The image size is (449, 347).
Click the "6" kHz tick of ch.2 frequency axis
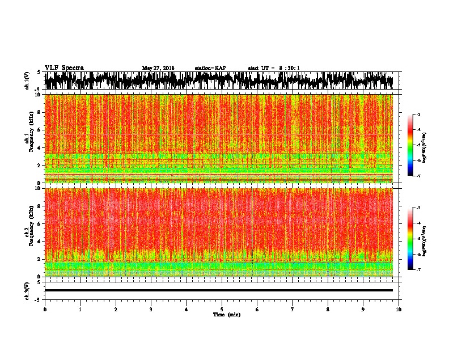(39, 224)
